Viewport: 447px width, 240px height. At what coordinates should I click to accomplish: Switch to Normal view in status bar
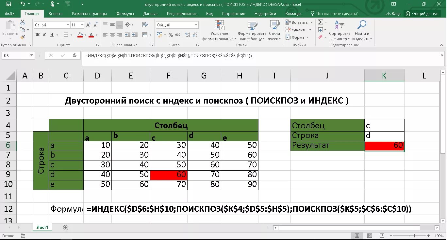[x=357, y=236]
